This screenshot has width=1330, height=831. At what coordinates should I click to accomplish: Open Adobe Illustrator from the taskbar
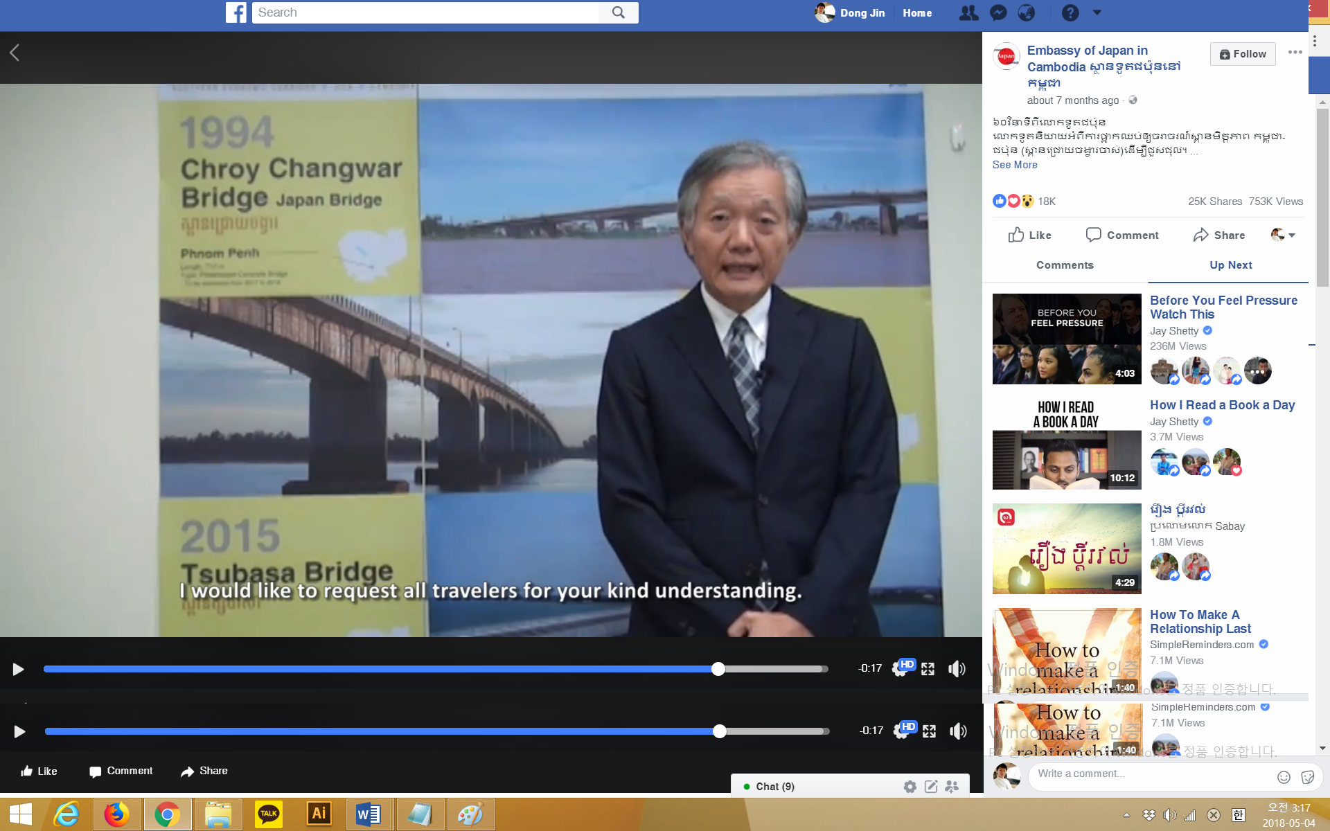(319, 814)
